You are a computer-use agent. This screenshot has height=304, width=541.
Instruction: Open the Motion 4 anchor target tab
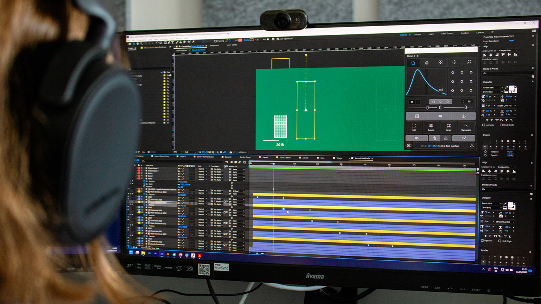tap(454, 62)
